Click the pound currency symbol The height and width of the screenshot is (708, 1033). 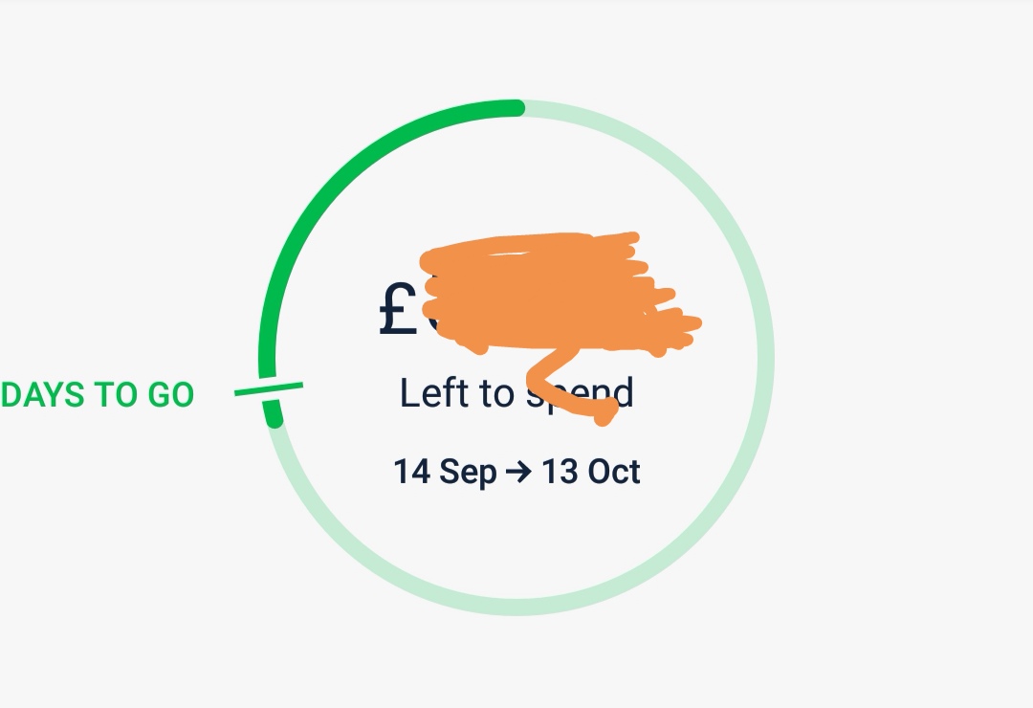[x=398, y=309]
